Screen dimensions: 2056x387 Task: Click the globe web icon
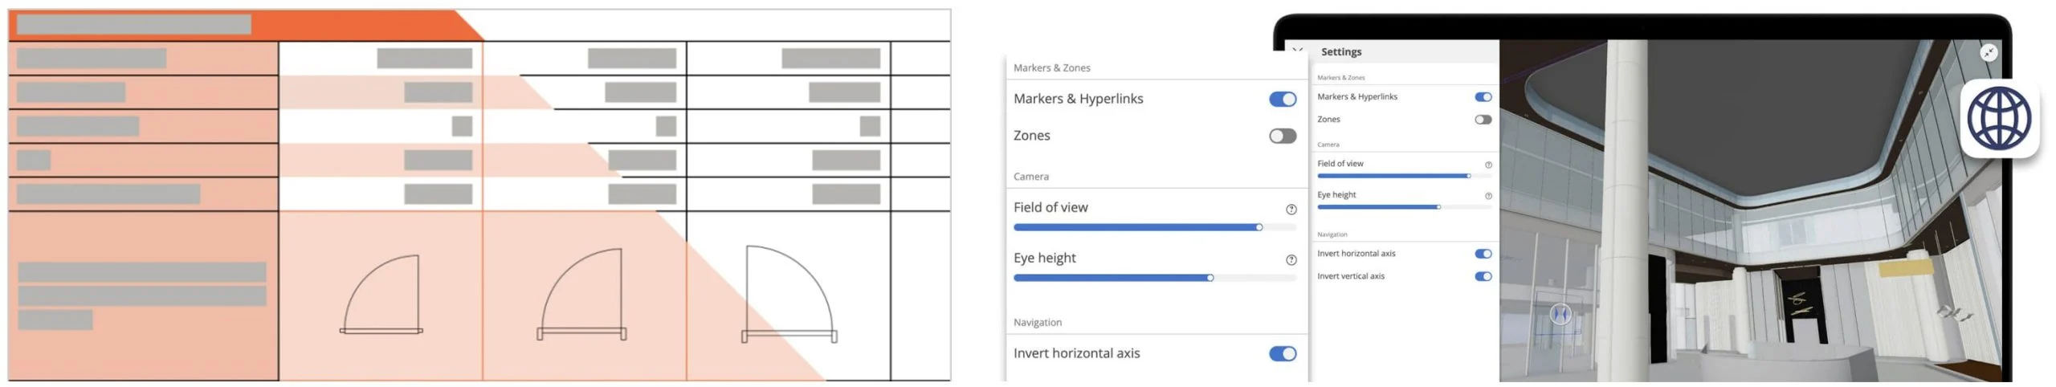point(1999,119)
